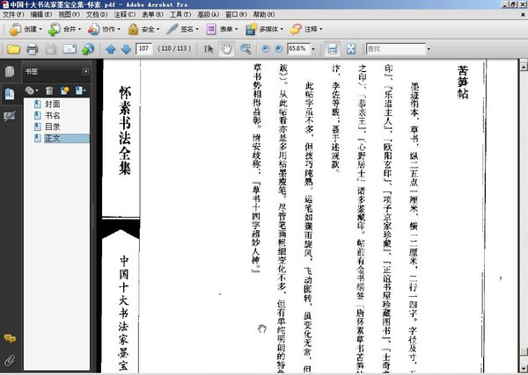Select the 目录 bookmark
Viewport: 528px width, 375px height.
point(51,126)
